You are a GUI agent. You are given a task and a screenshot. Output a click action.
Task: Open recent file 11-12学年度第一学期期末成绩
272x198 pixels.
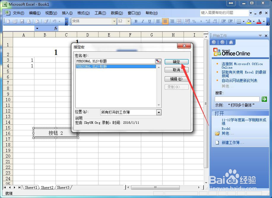point(244,122)
